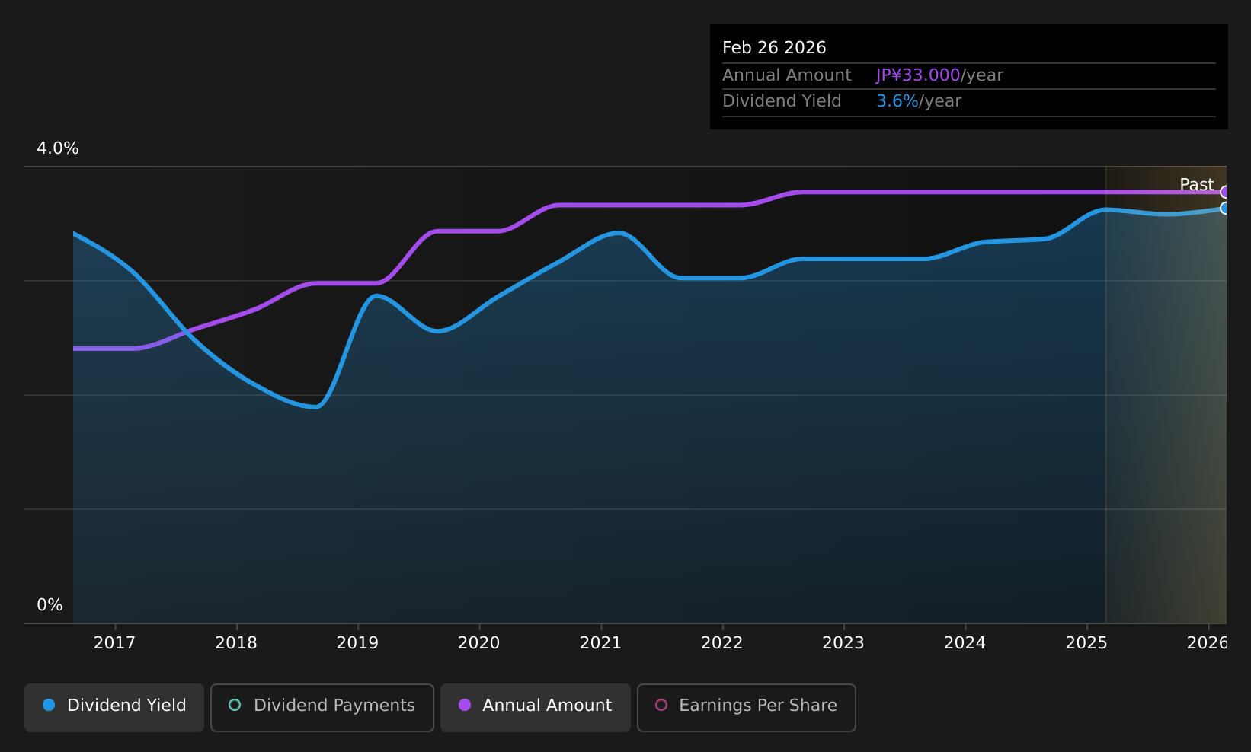Click the 2020 x-axis label

(478, 643)
